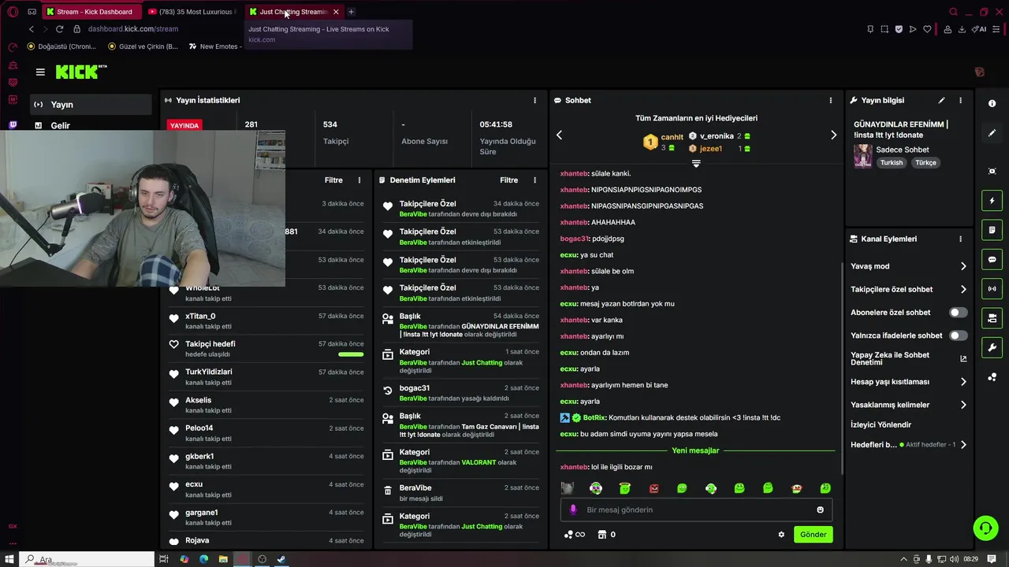
Task: Click the shop icon showing 0
Action: (x=606, y=534)
